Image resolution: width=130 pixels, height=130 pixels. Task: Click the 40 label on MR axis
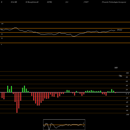(x=127, y=86)
